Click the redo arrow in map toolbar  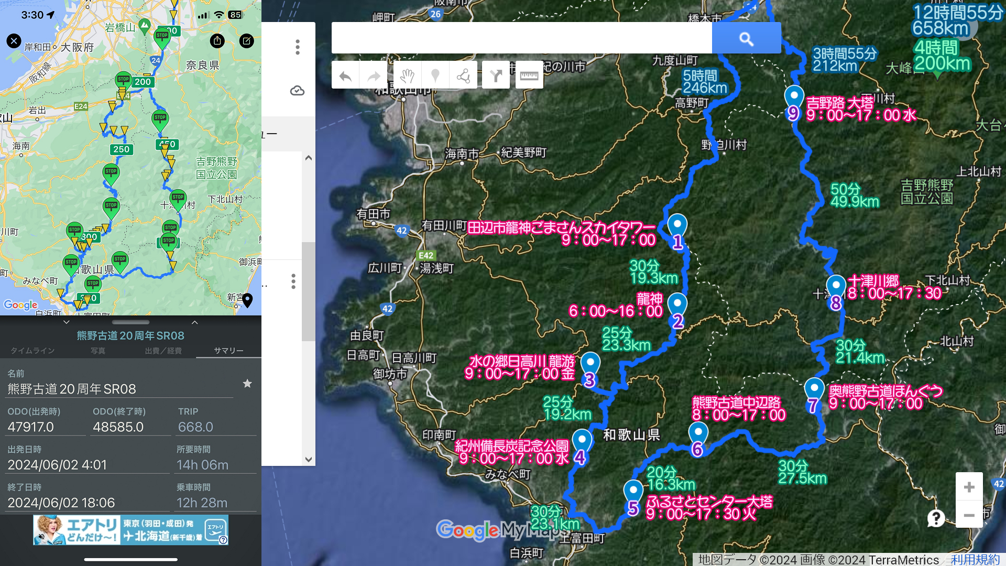374,77
